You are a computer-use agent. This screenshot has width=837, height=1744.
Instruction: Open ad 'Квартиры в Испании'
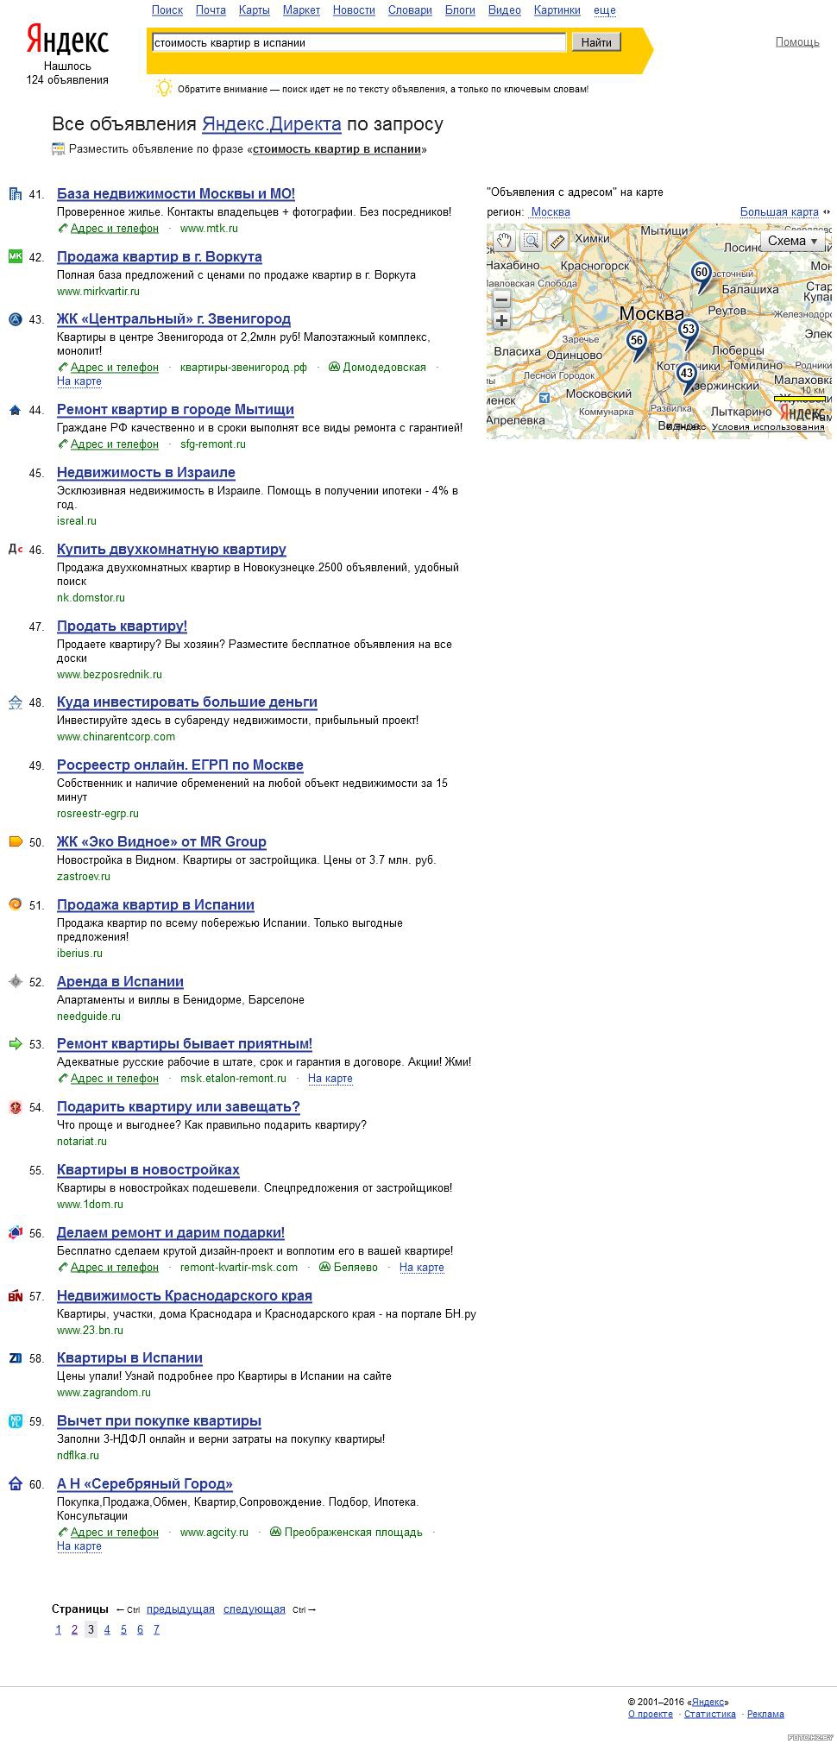tap(129, 1358)
